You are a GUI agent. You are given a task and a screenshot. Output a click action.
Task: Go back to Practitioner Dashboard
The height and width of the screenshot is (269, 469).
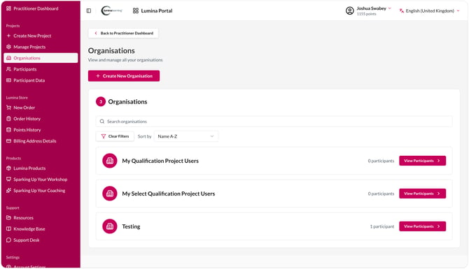[x=123, y=33]
